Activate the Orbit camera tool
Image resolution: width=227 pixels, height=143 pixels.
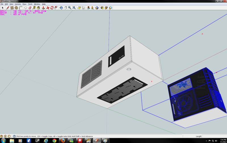(x=61, y=8)
